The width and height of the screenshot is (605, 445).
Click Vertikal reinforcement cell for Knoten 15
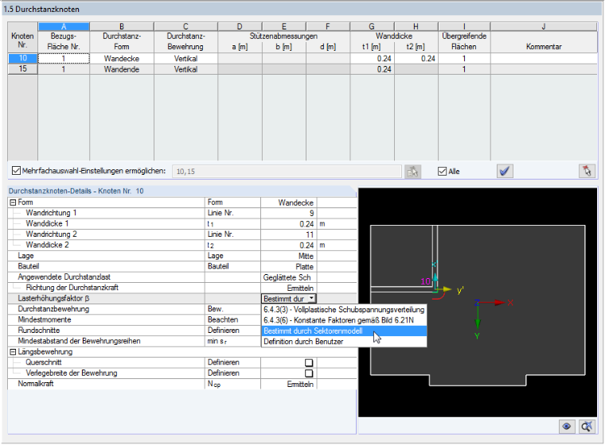pos(185,69)
